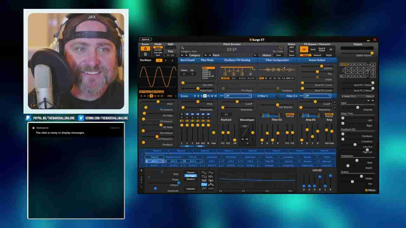Enable MPE in Status section
The width and height of the screenshot is (406, 228).
pyautogui.click(x=291, y=47)
